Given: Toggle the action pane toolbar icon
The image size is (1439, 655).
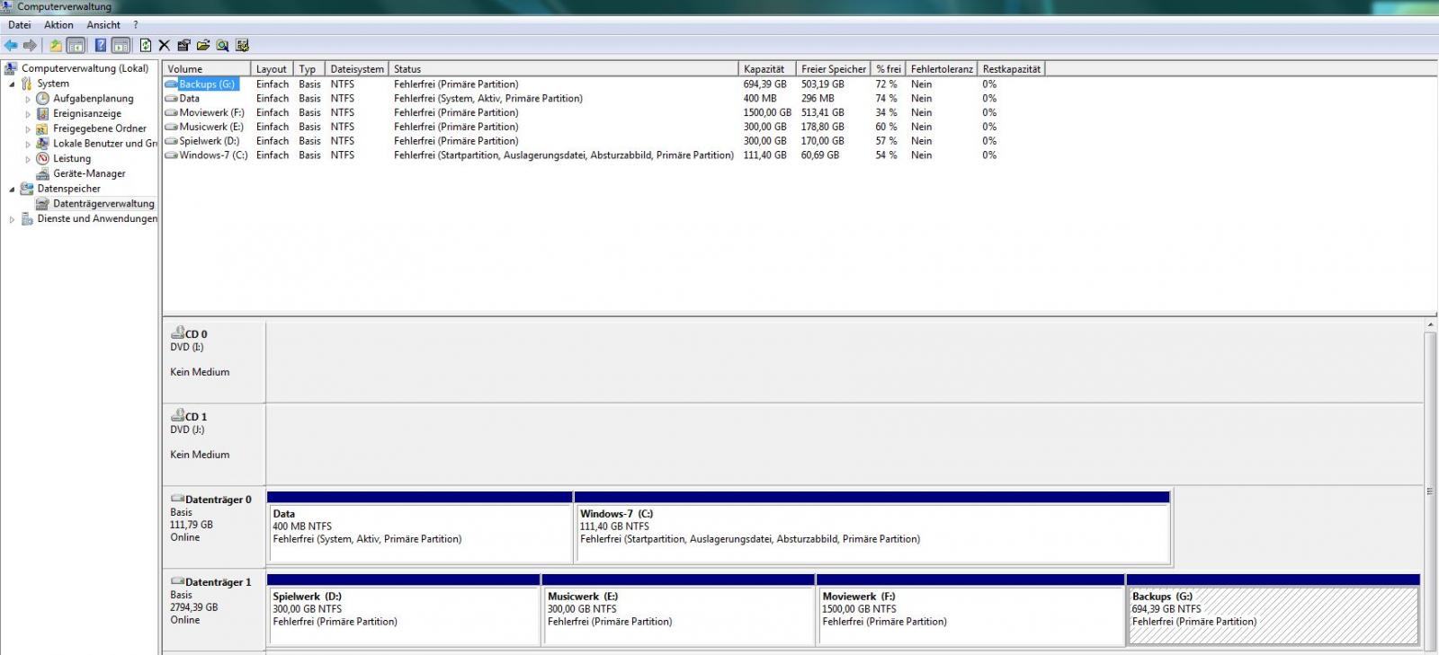Looking at the screenshot, I should pos(121,45).
